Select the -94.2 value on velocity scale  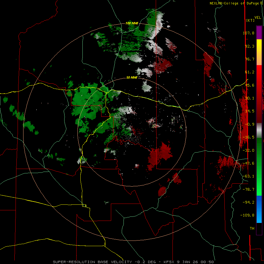[x=248, y=202]
